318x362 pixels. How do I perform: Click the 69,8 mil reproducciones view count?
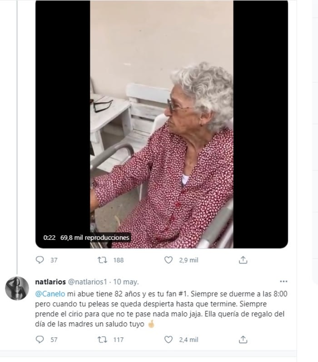click(95, 238)
